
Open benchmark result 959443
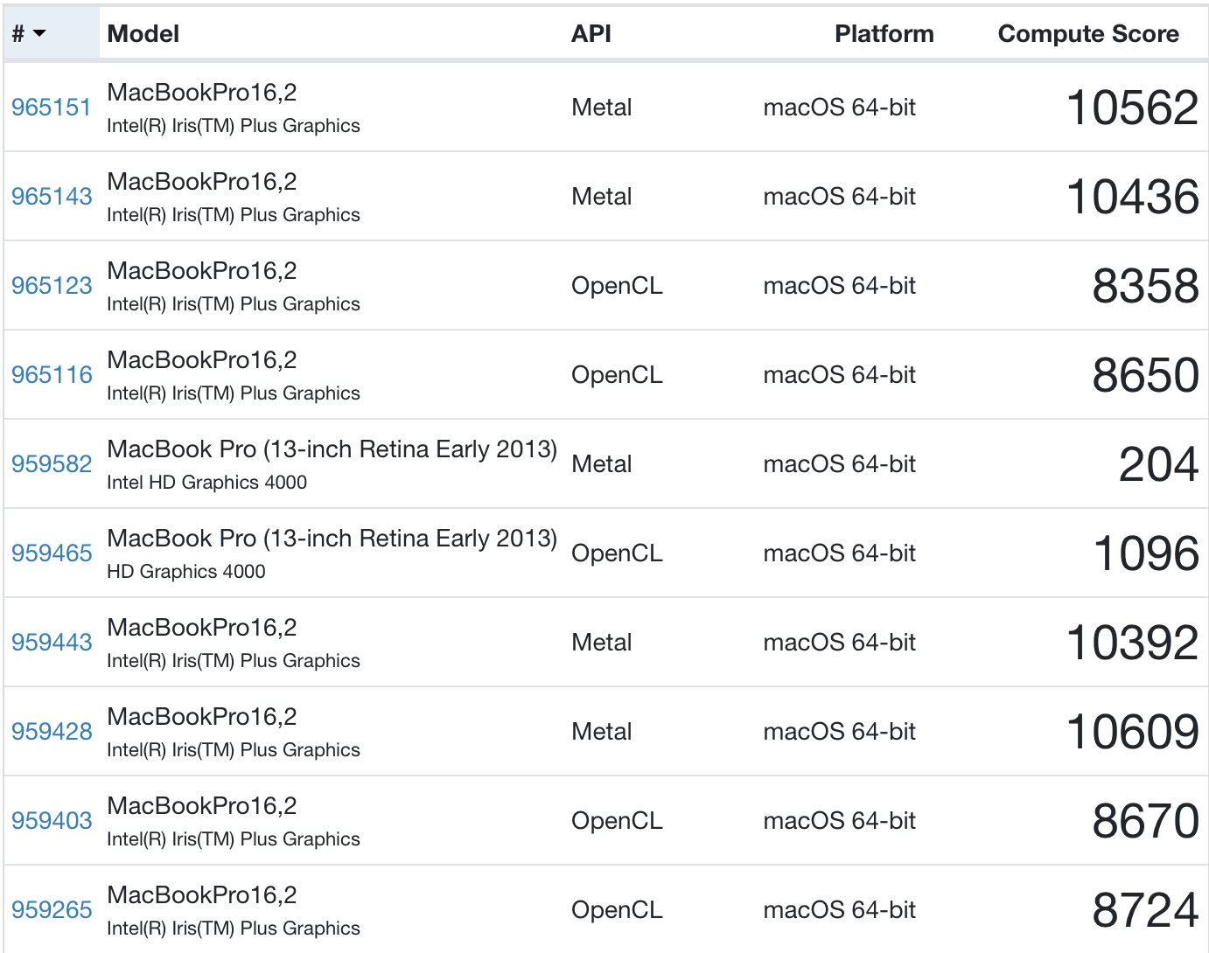[x=52, y=643]
